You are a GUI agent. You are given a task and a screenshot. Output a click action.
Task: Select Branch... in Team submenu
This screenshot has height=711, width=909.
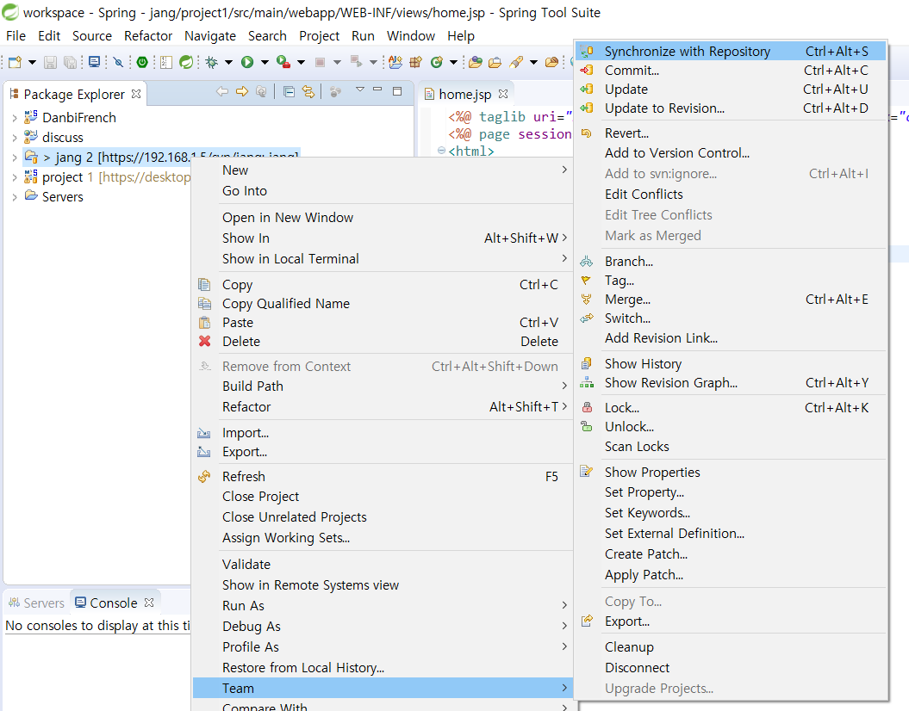731,262
